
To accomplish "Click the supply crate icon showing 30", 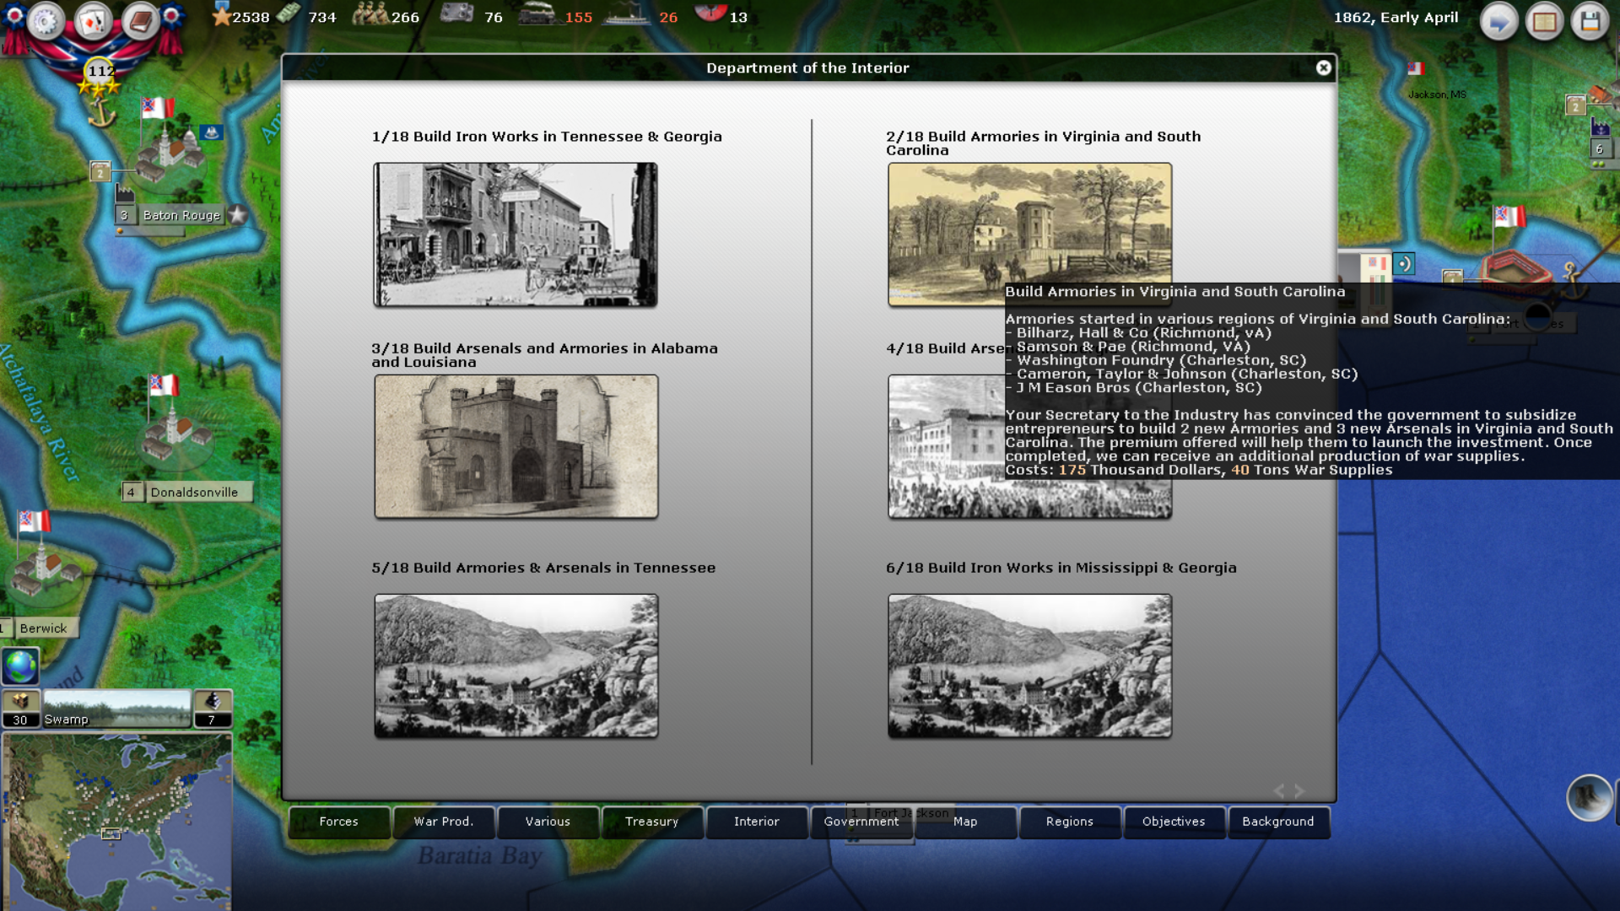I will click(x=20, y=709).
